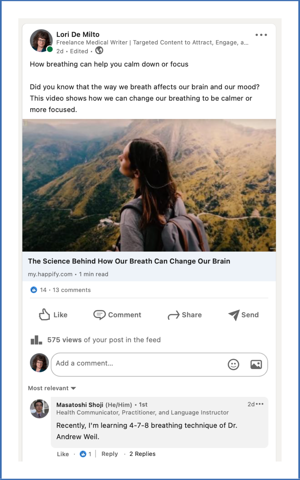
Task: Click Reply on Masatoshi's comment
Action: coord(109,454)
